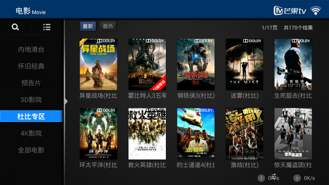
Task: Switch to the 最新 sorting tab
Action: [88, 26]
